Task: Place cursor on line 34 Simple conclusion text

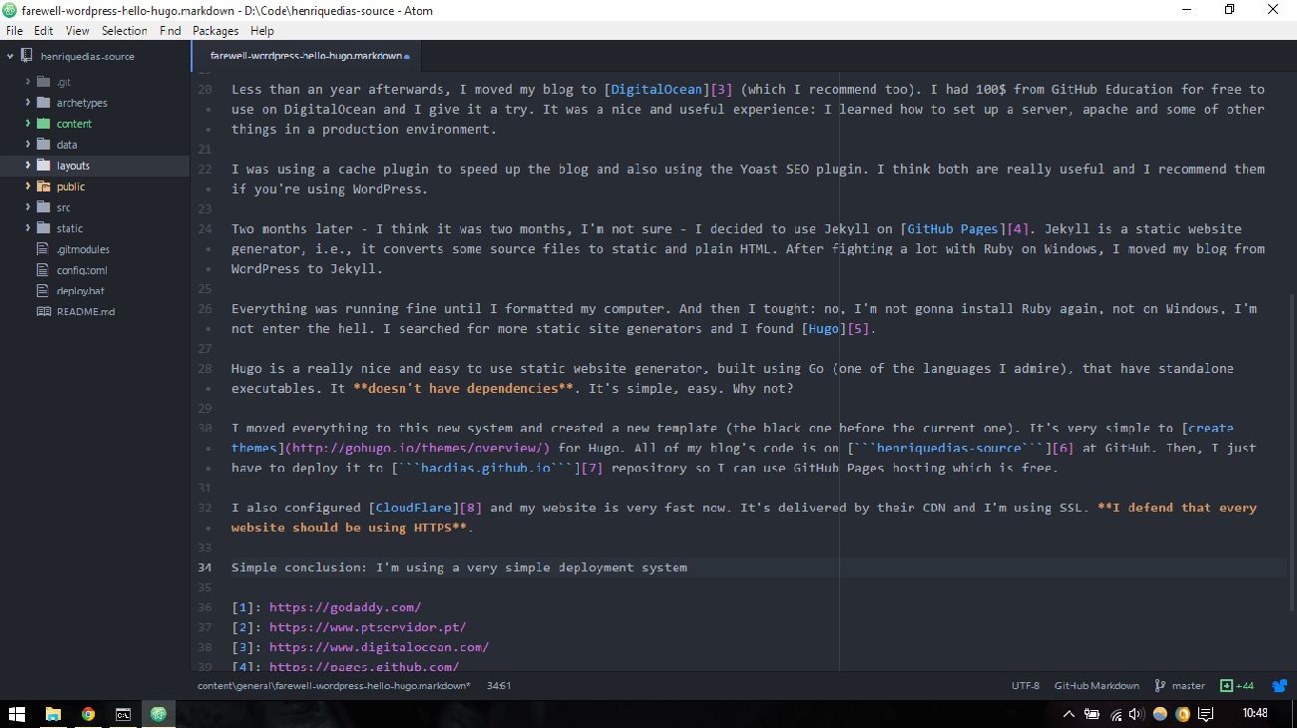Action: point(459,567)
